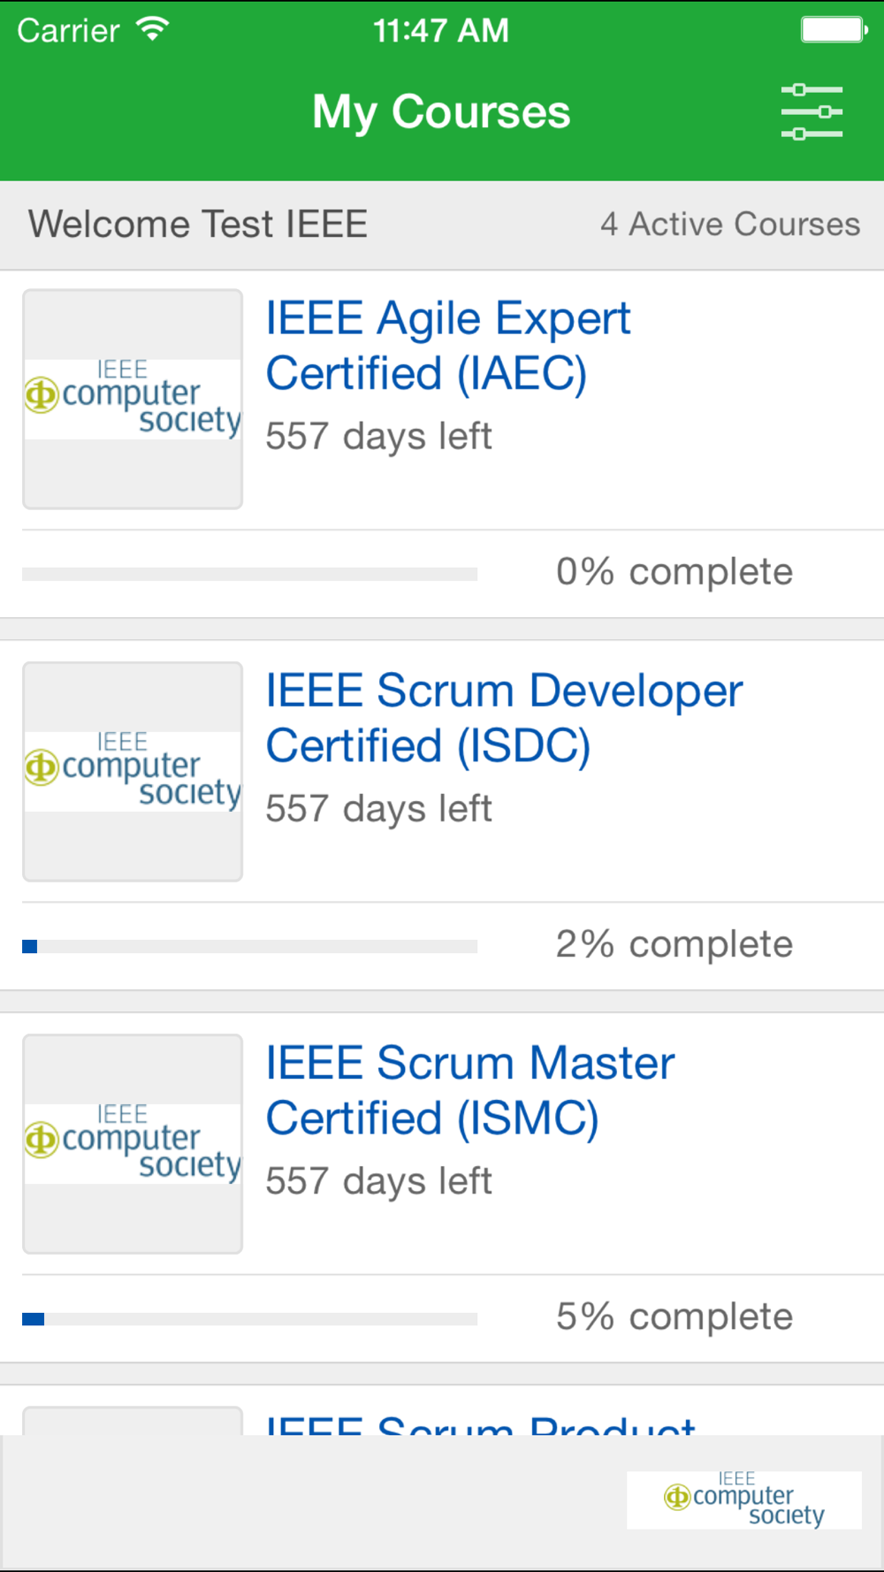Tap the battery indicator icon
884x1572 pixels.
(834, 30)
